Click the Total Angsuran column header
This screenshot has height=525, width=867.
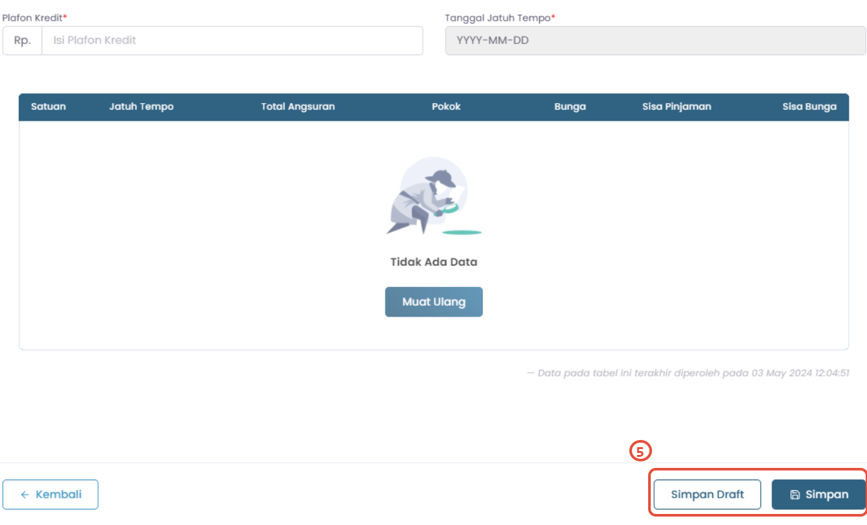tap(298, 106)
